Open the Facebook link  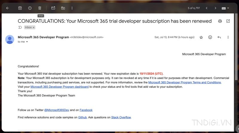click(86, 110)
